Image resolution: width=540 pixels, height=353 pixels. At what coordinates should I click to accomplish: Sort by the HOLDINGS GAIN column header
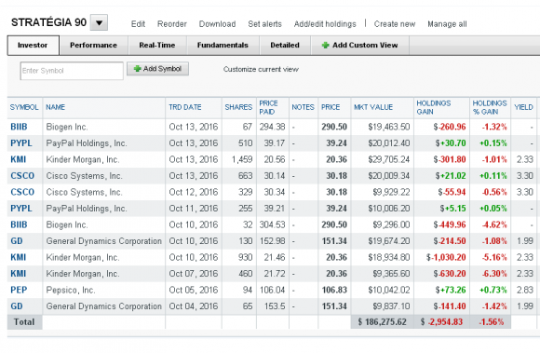(x=433, y=107)
